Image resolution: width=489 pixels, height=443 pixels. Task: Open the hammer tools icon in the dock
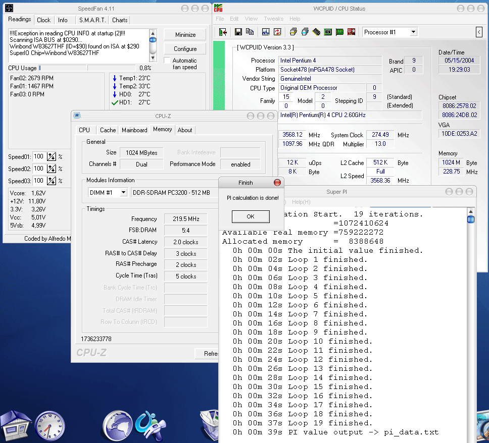tap(151, 426)
